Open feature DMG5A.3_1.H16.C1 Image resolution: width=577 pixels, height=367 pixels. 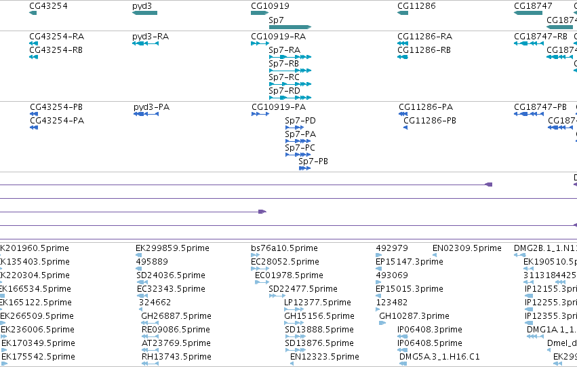pyautogui.click(x=403, y=364)
